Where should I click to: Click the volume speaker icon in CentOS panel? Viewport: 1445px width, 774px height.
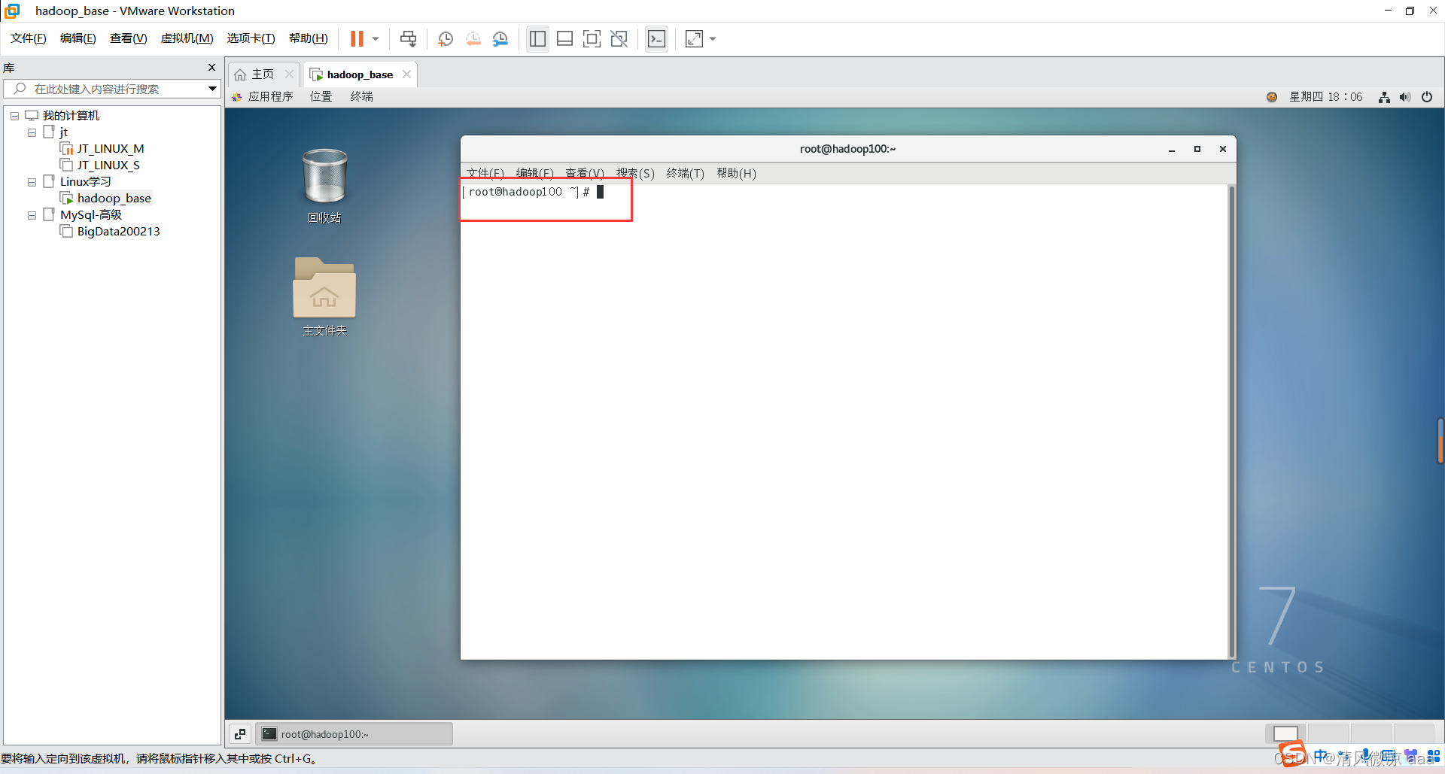coord(1405,97)
